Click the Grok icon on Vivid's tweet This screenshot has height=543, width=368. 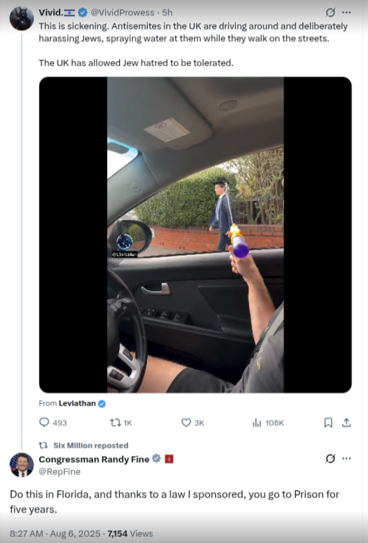pos(330,12)
